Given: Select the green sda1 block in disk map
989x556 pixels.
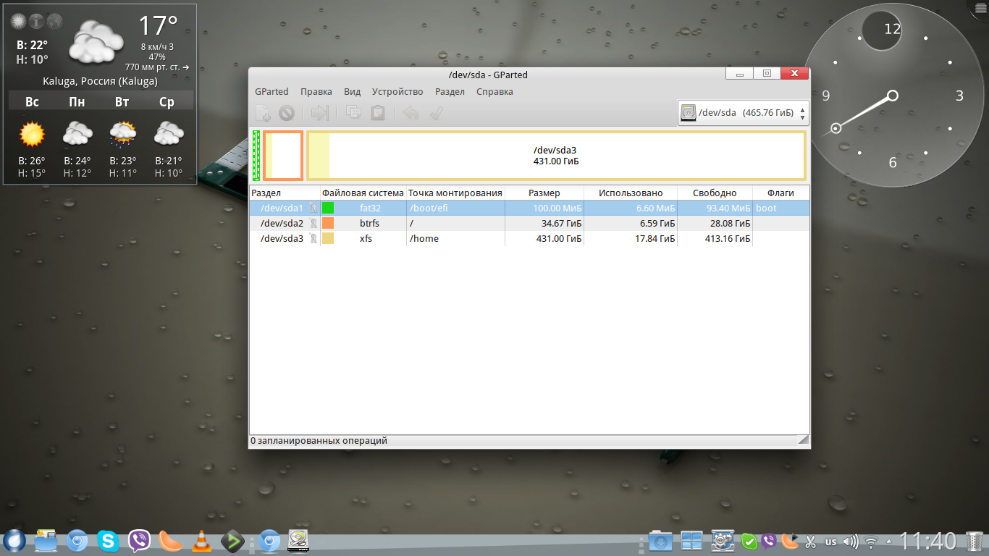Looking at the screenshot, I should click(256, 156).
